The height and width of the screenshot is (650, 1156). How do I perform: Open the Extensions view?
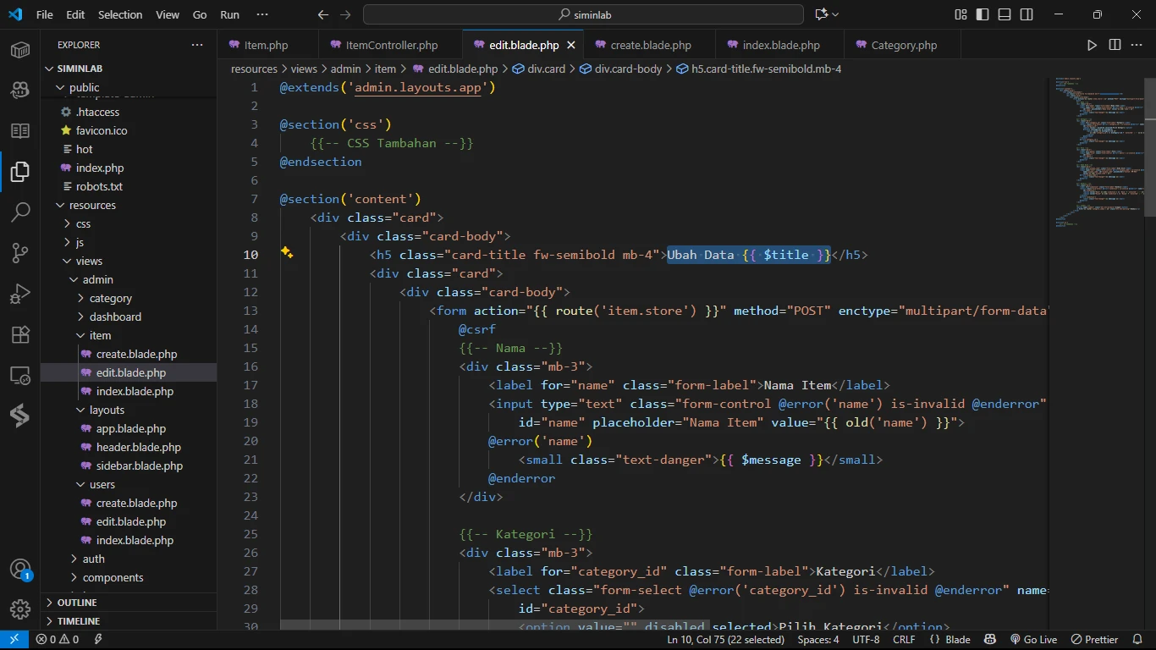click(x=20, y=334)
